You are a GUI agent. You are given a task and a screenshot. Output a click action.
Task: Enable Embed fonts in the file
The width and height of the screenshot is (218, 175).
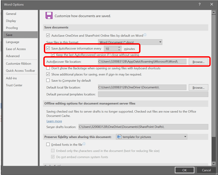(x=48, y=145)
